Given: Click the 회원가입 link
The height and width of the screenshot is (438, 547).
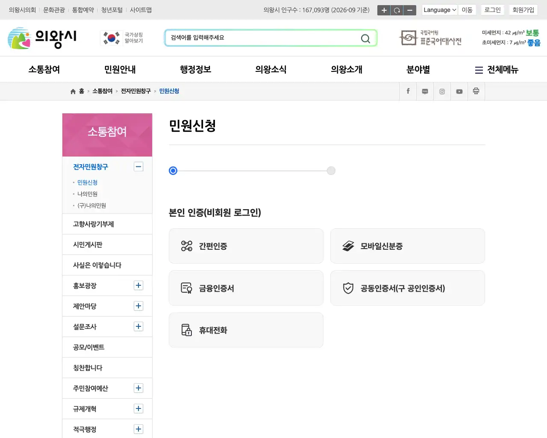Looking at the screenshot, I should (523, 10).
